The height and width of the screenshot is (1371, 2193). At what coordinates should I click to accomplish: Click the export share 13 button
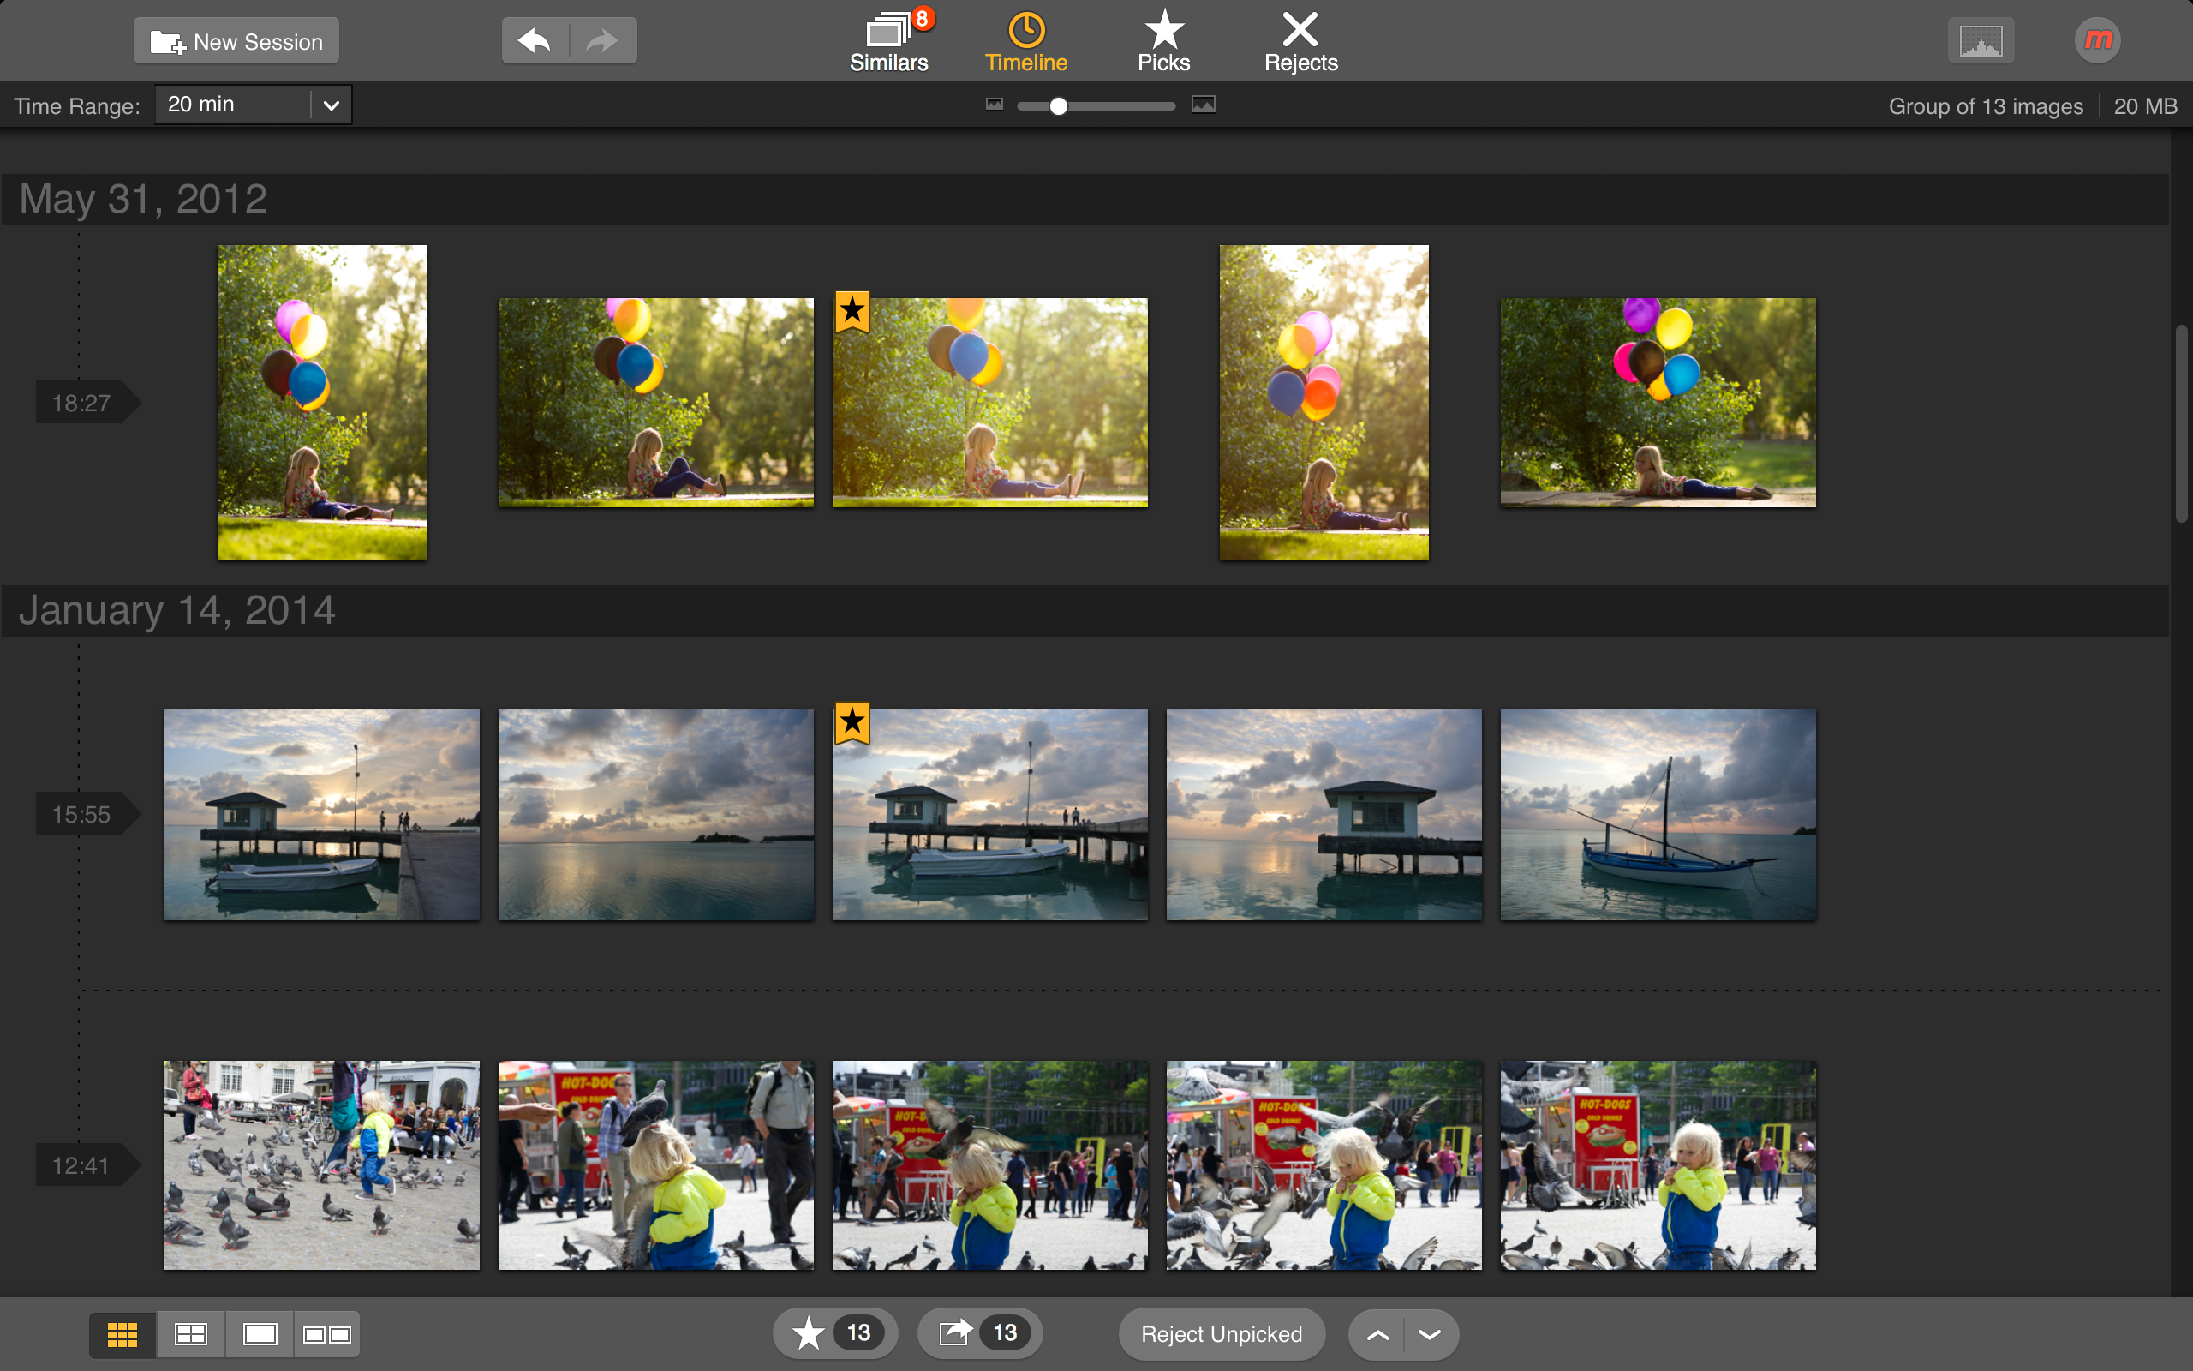980,1334
